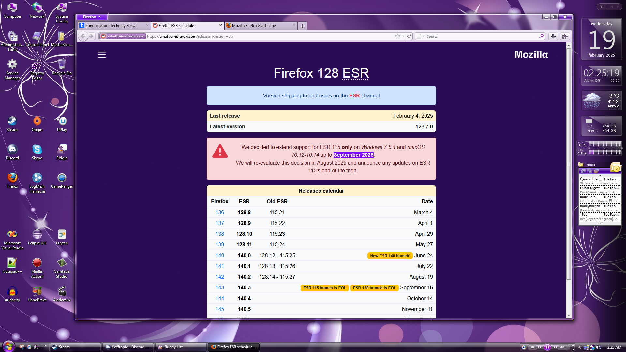Open the Registry Editor desktop shortcut

[x=37, y=70]
